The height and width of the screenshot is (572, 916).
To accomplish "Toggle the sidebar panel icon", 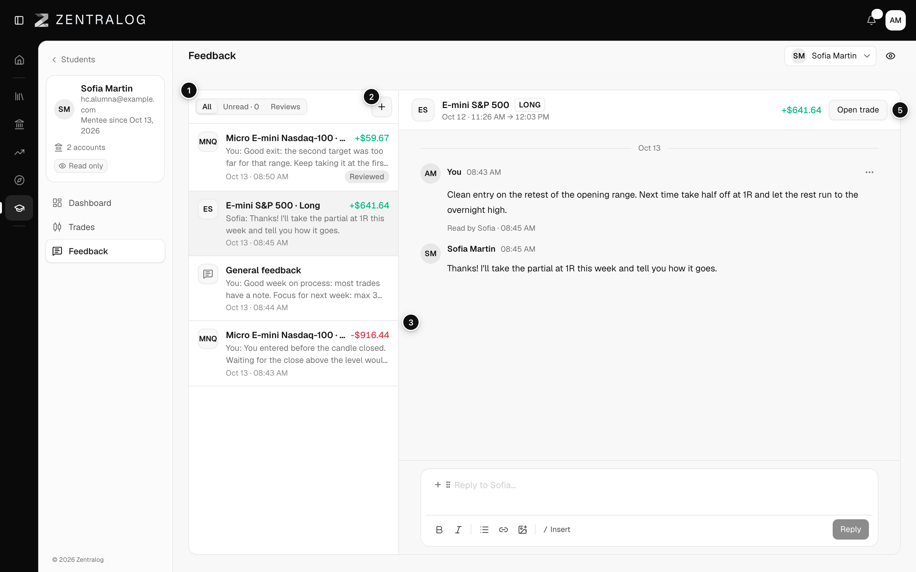I will (x=19, y=20).
